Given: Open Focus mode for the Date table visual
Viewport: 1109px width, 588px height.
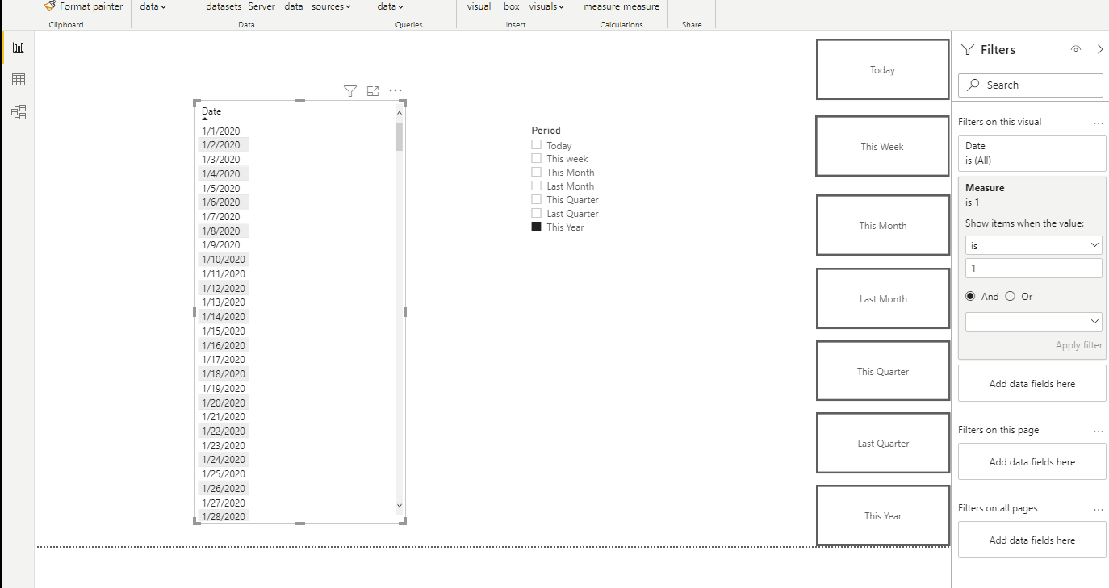Looking at the screenshot, I should click(373, 91).
